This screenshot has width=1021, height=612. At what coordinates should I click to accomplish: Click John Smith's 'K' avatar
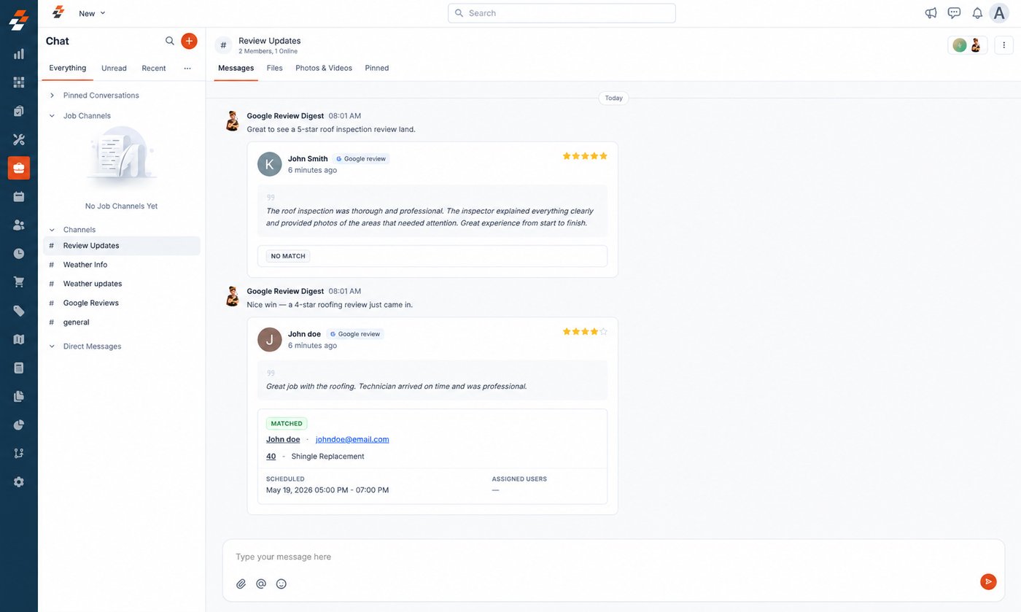pos(270,164)
